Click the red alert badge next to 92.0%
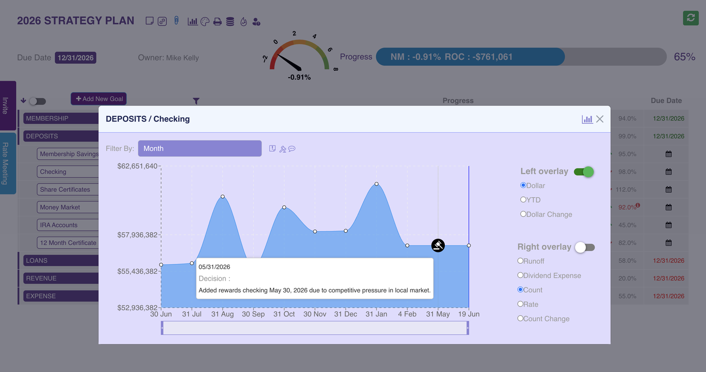This screenshot has width=706, height=372. pos(638,205)
